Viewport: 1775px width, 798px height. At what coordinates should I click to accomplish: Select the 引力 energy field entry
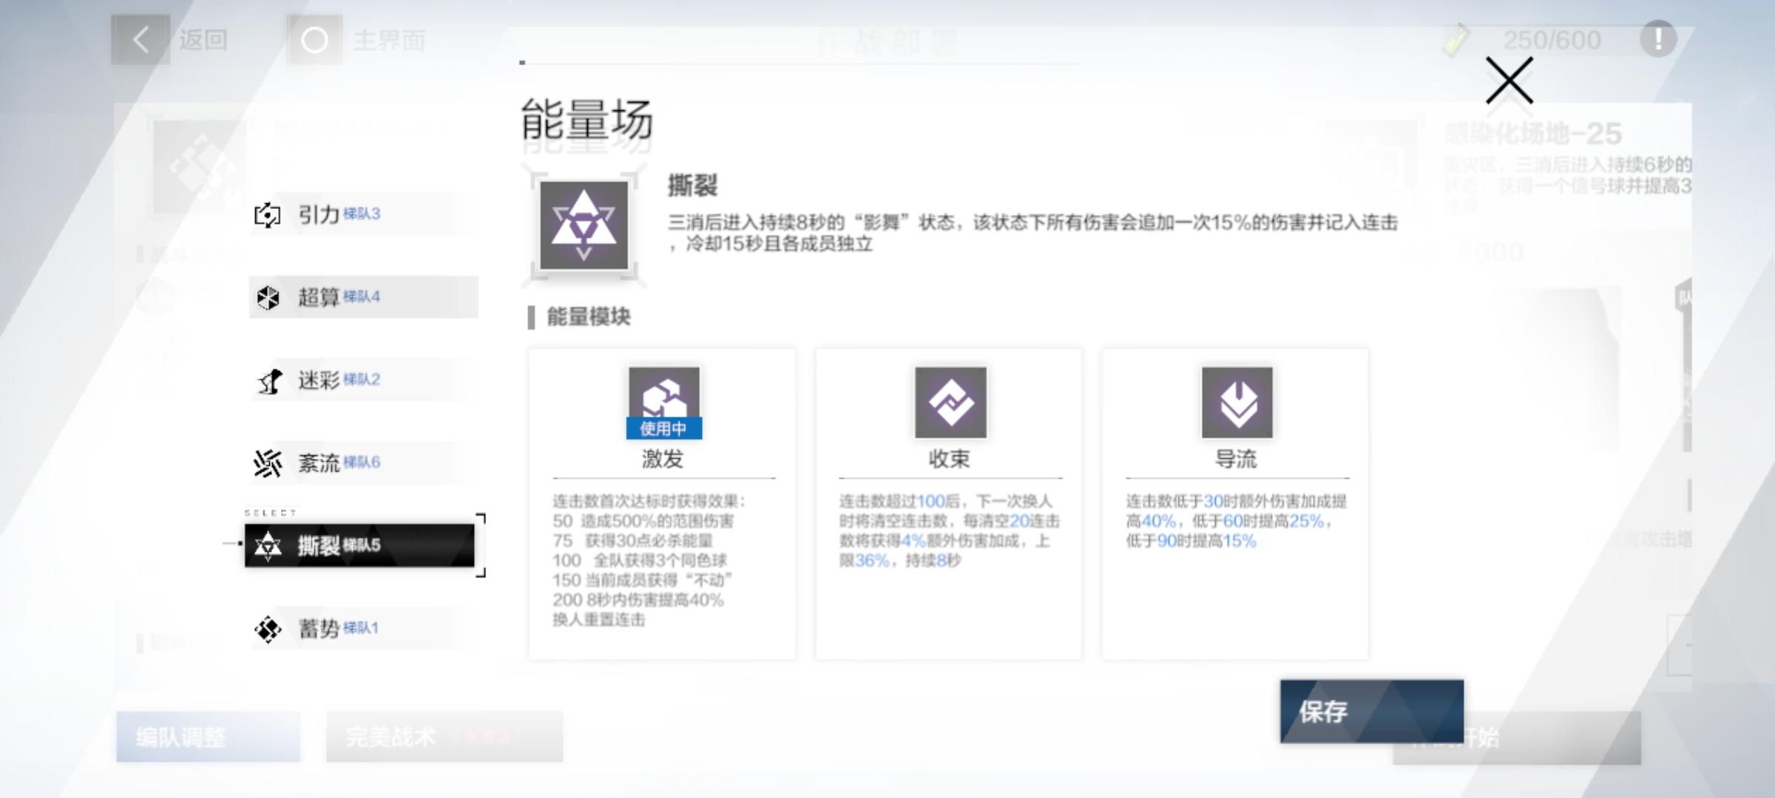363,214
